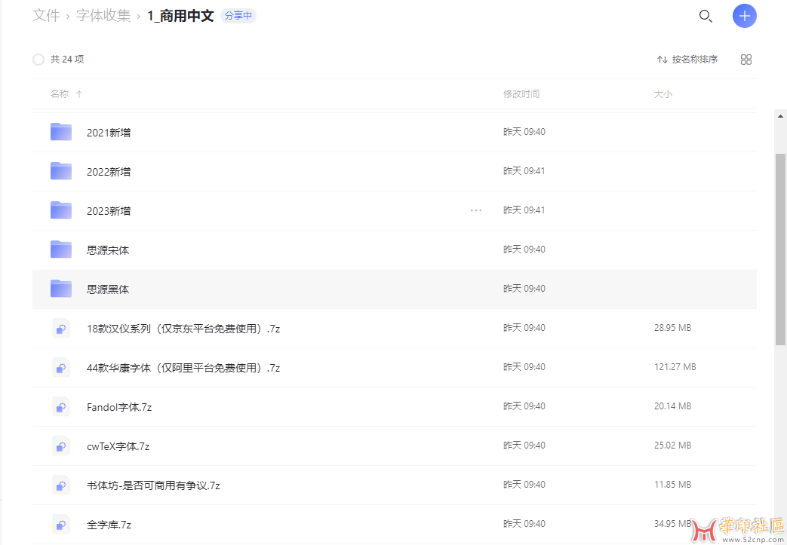
Task: Open the 2022新增 folder
Action: [109, 171]
